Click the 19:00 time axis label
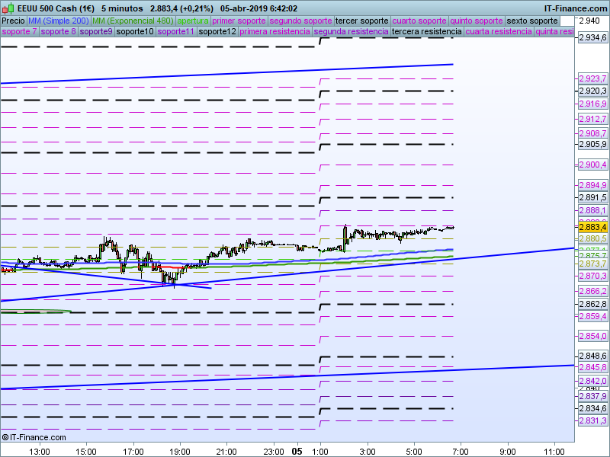Screen dimensions: 610x457 (180, 452)
